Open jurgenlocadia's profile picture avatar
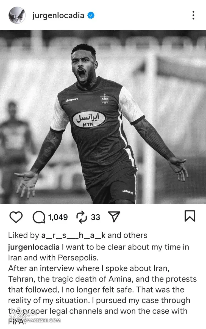206x329 pixels. (17, 15)
